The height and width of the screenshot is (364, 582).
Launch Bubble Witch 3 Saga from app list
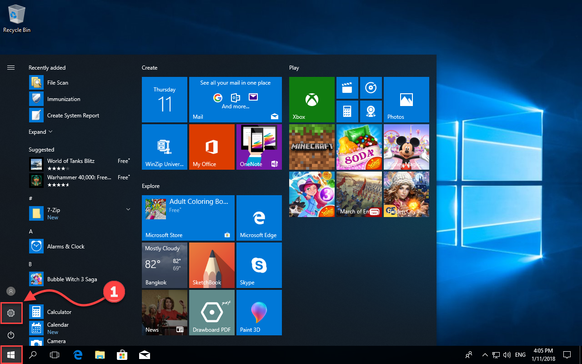80,279
